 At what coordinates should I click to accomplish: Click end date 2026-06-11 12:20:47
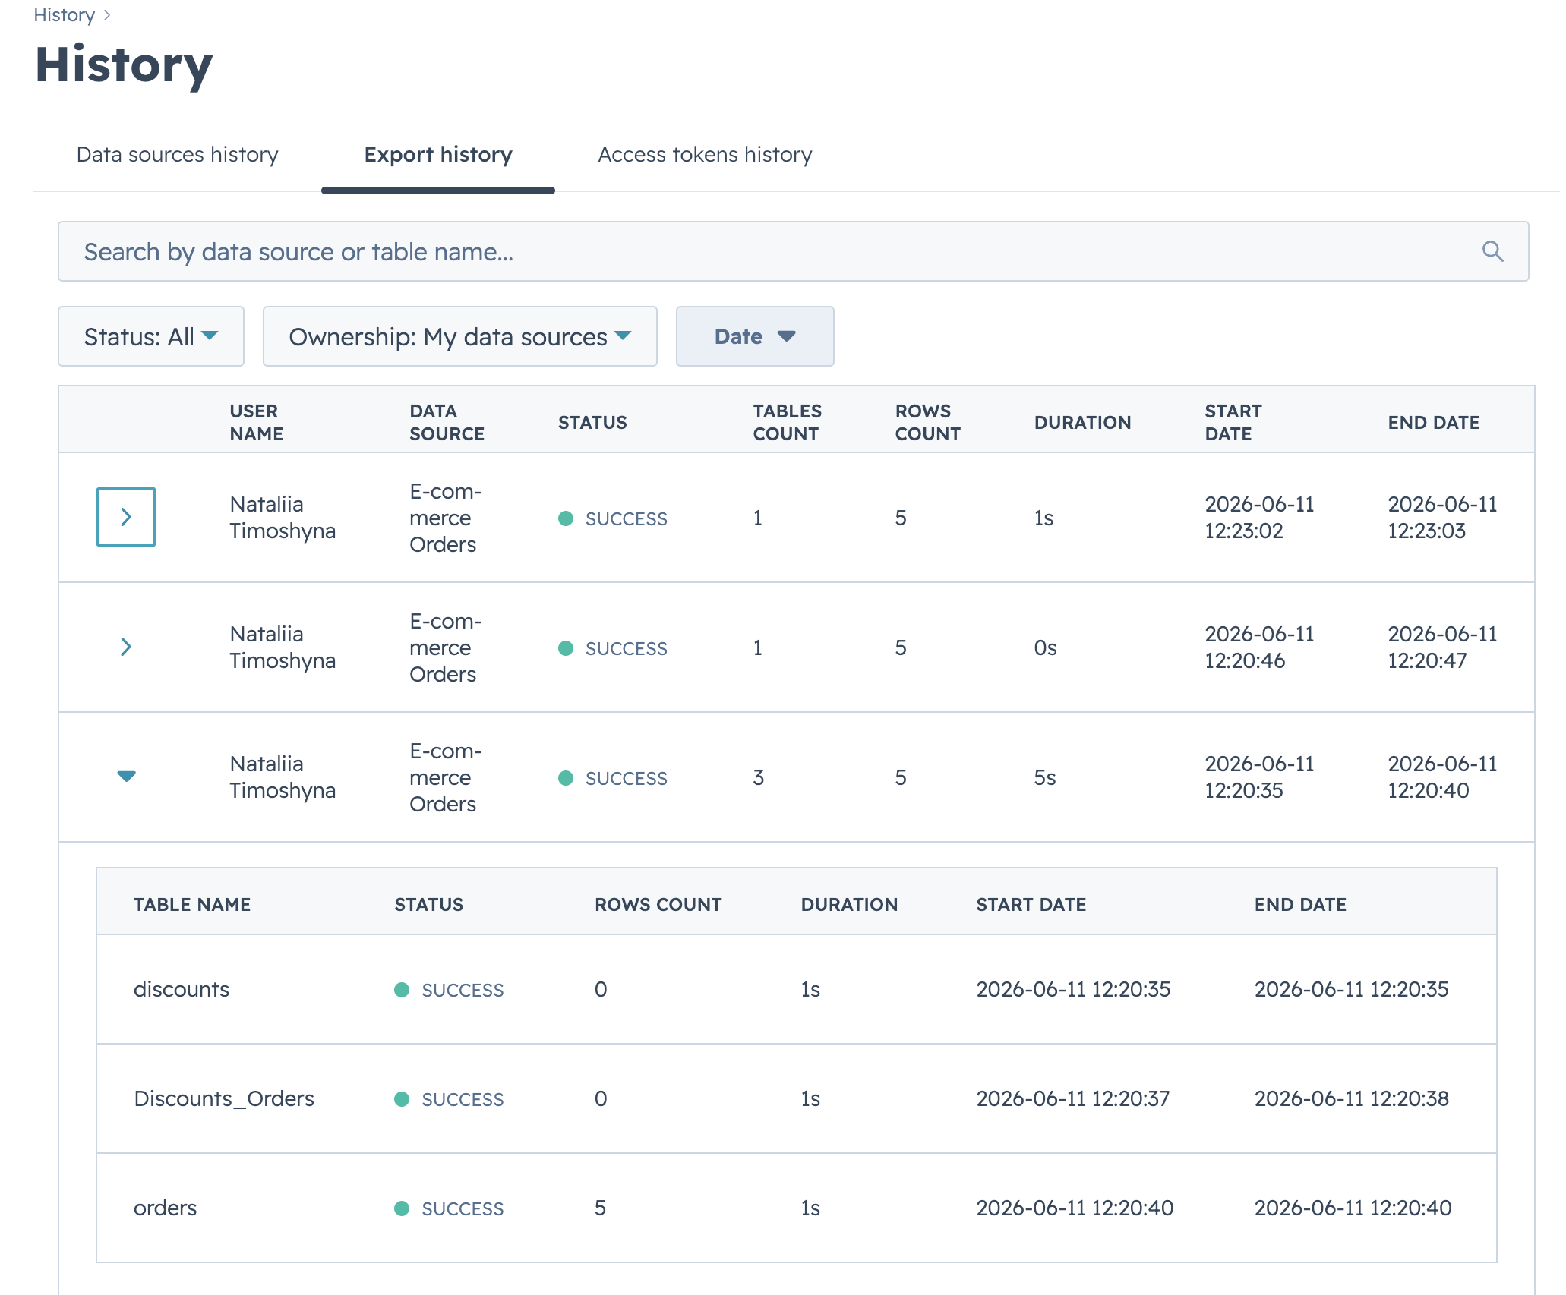tap(1442, 647)
